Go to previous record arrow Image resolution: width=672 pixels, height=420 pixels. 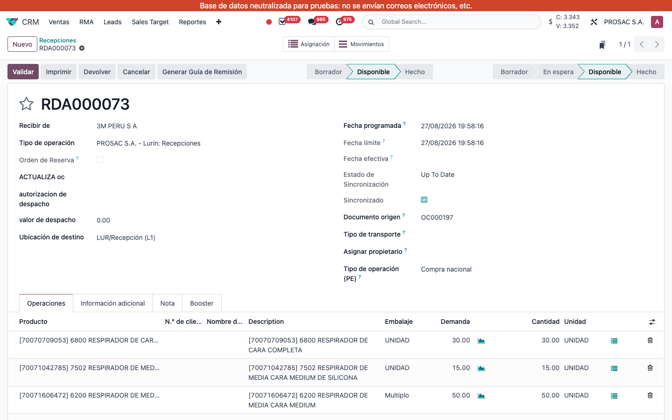642,44
